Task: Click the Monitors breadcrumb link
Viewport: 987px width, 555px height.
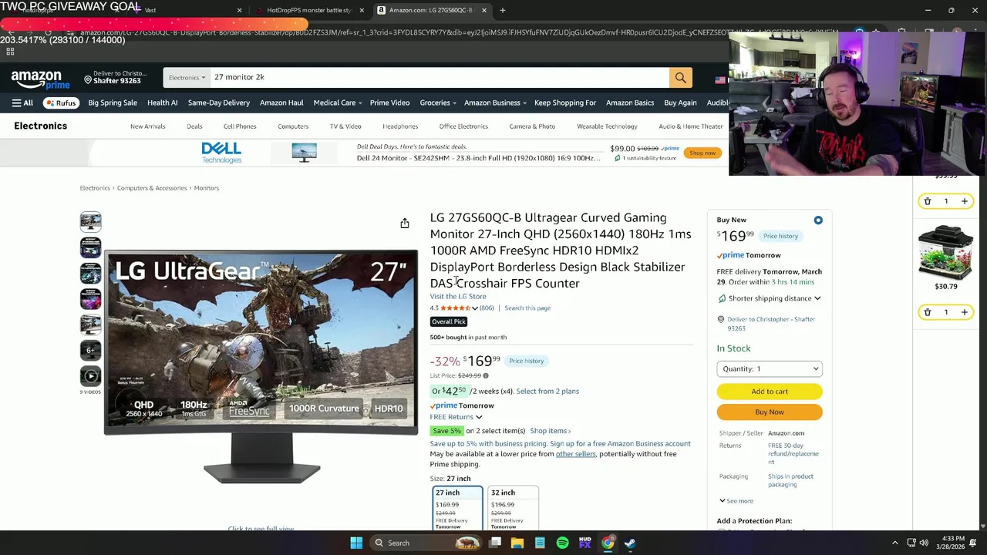Action: [207, 188]
